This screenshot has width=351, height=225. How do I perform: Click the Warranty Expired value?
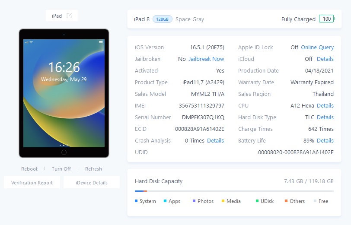(312, 82)
